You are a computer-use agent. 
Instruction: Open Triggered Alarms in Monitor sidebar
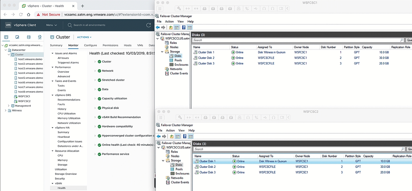pyautogui.click(x=68, y=63)
